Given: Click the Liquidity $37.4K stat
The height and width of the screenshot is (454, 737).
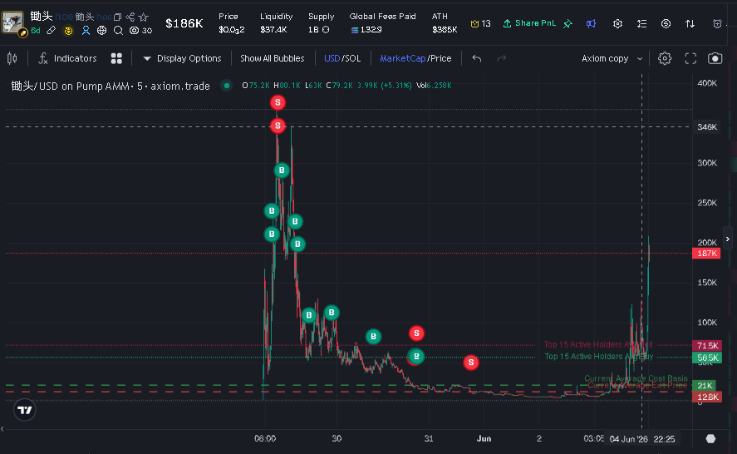Looking at the screenshot, I should coord(277,23).
